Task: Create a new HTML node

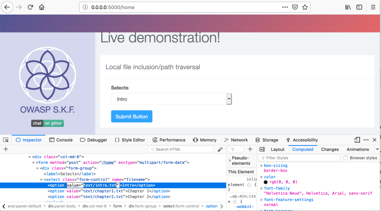Action: (6, 149)
